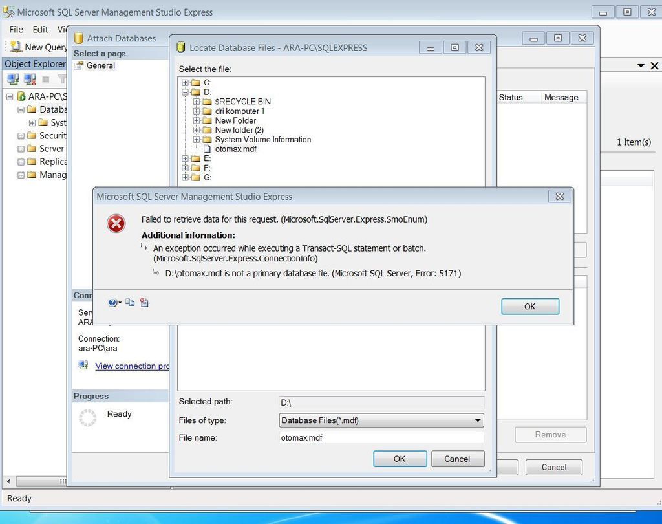
Task: Select the E: drive folder icon
Action: [x=195, y=158]
